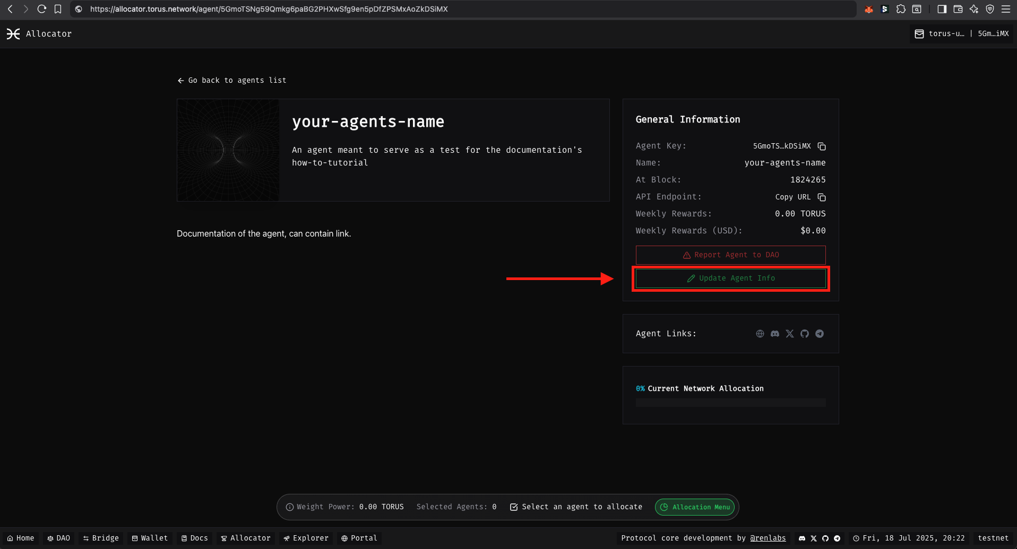The width and height of the screenshot is (1017, 549).
Task: Open the agent's website globe link
Action: pos(760,334)
